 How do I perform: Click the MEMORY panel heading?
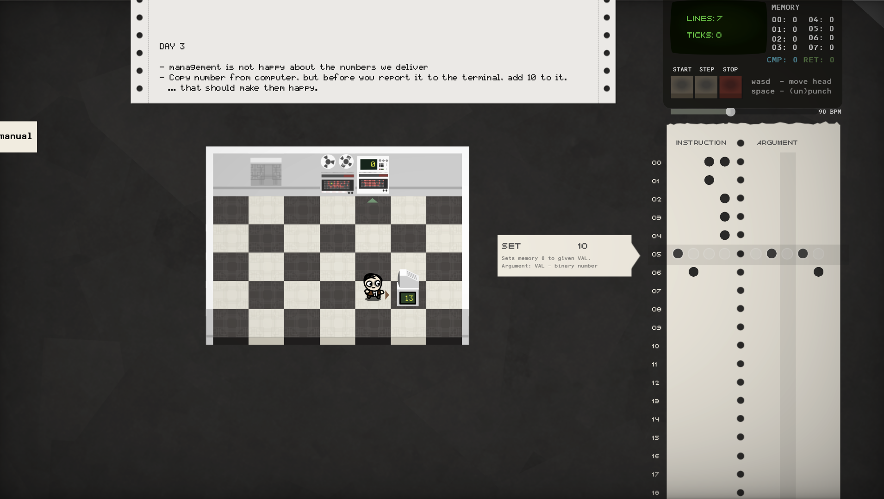pos(785,7)
